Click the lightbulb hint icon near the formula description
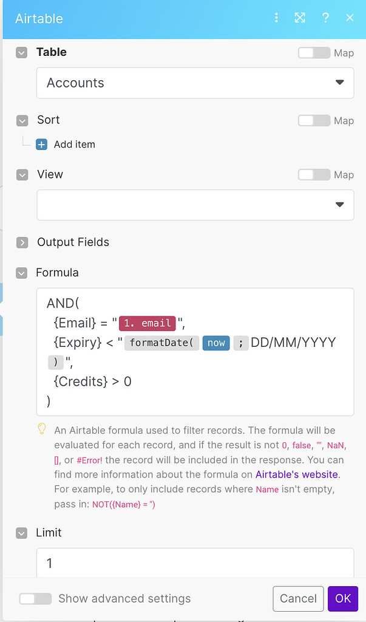The height and width of the screenshot is (622, 366). (x=42, y=429)
